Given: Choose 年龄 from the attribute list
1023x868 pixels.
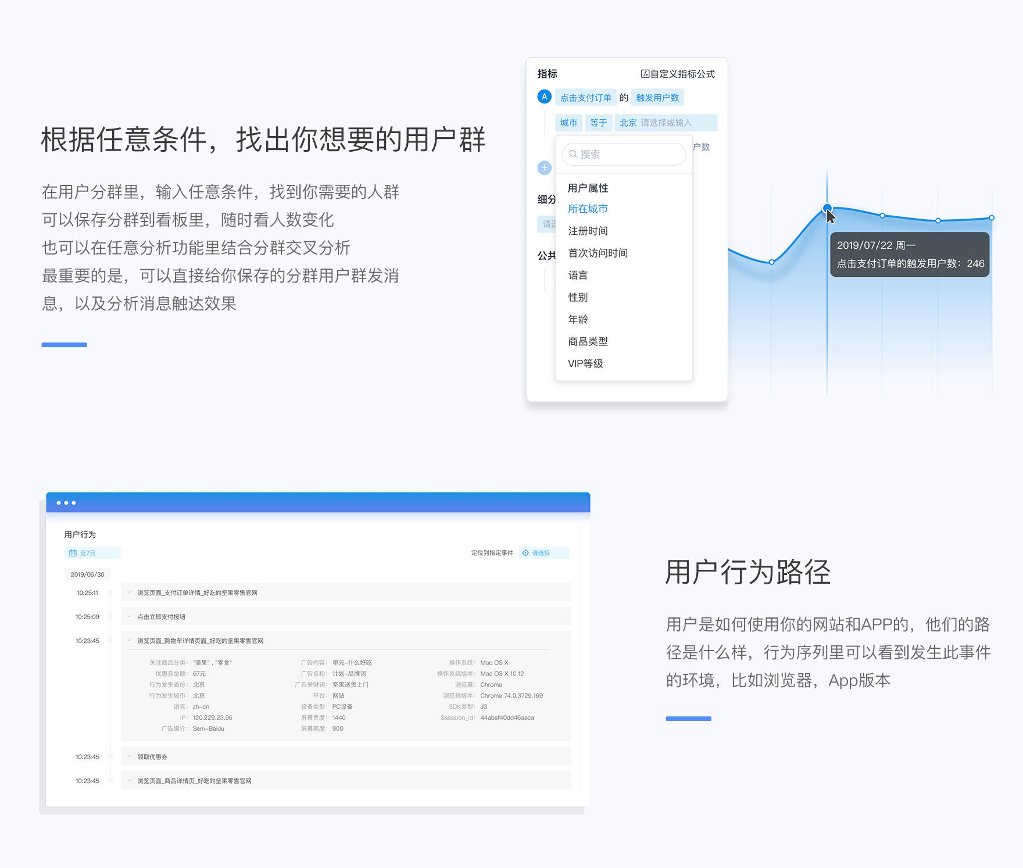Looking at the screenshot, I should click(x=578, y=319).
